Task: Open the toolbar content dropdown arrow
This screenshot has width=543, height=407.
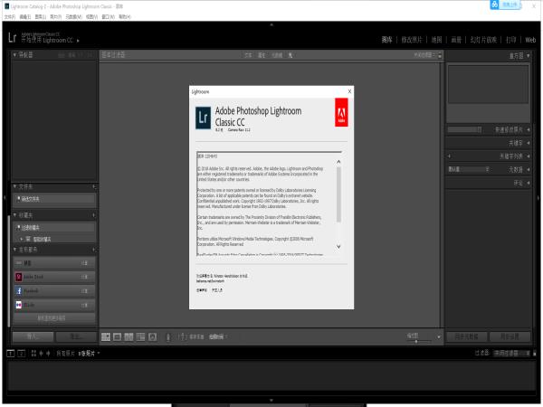Action: tap(439, 336)
